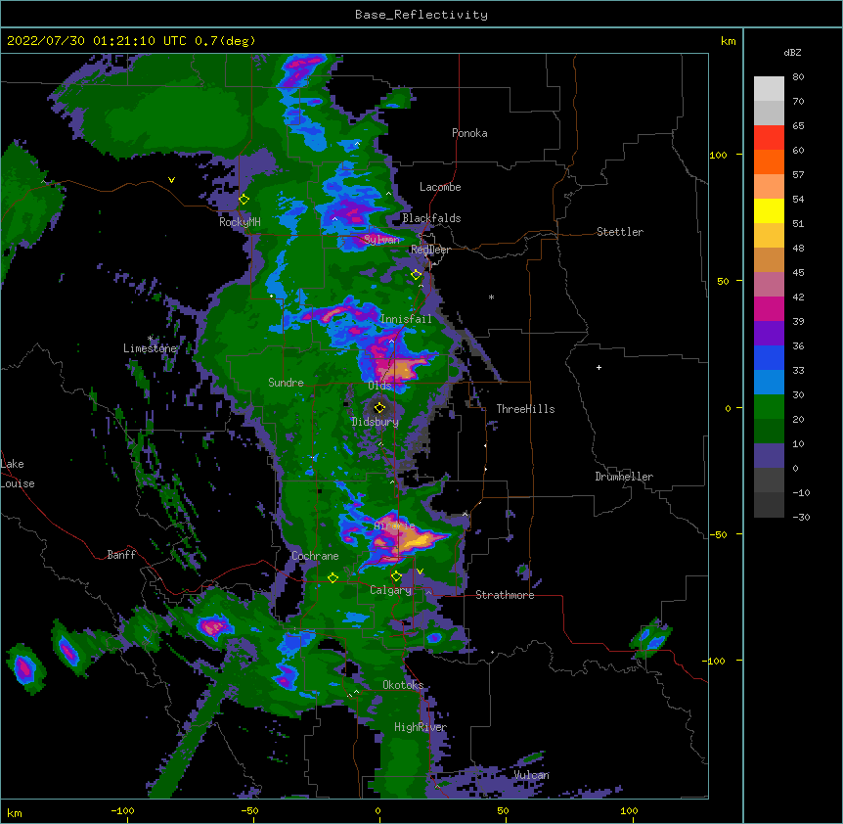843x824 pixels.
Task: Select the yellow 54 to 51 dBZ swatch
Action: (x=769, y=211)
